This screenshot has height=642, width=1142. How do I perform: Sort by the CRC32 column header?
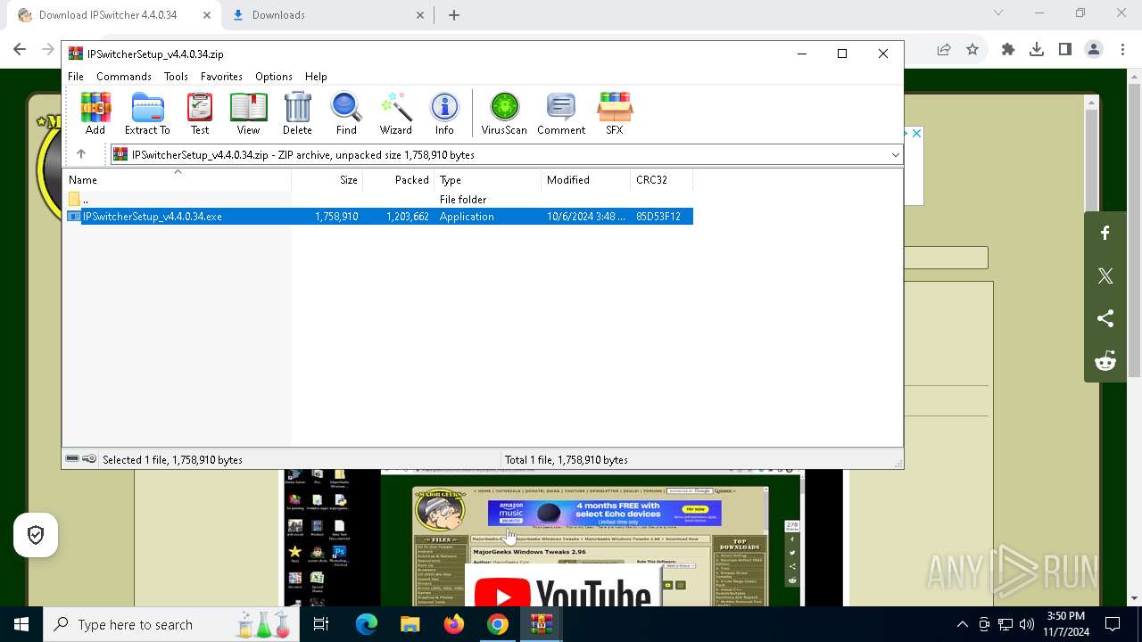[662, 180]
